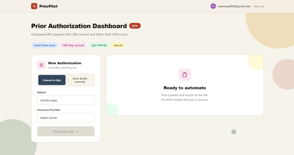Click the PriorPilot pulse logo icon

[34, 6]
